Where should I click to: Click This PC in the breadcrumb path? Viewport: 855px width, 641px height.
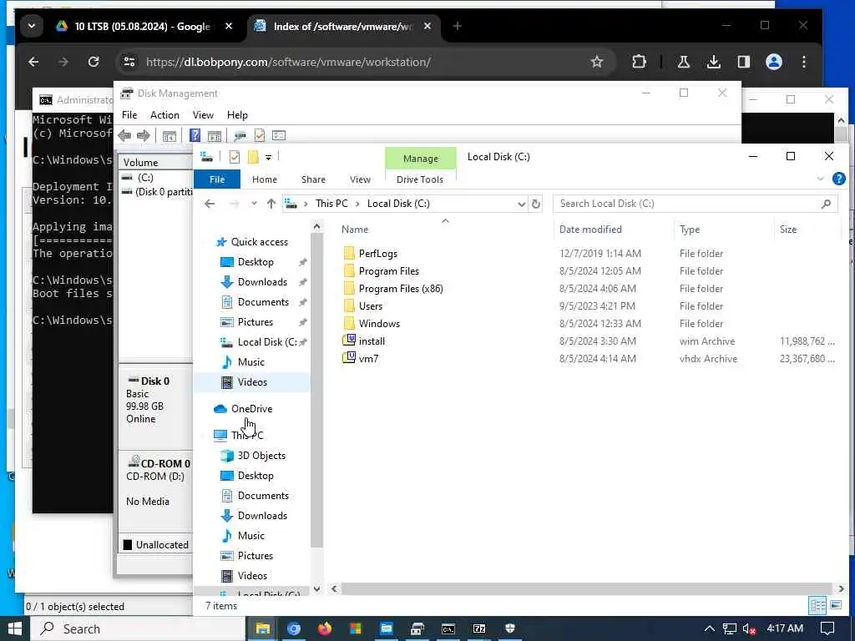(x=331, y=204)
